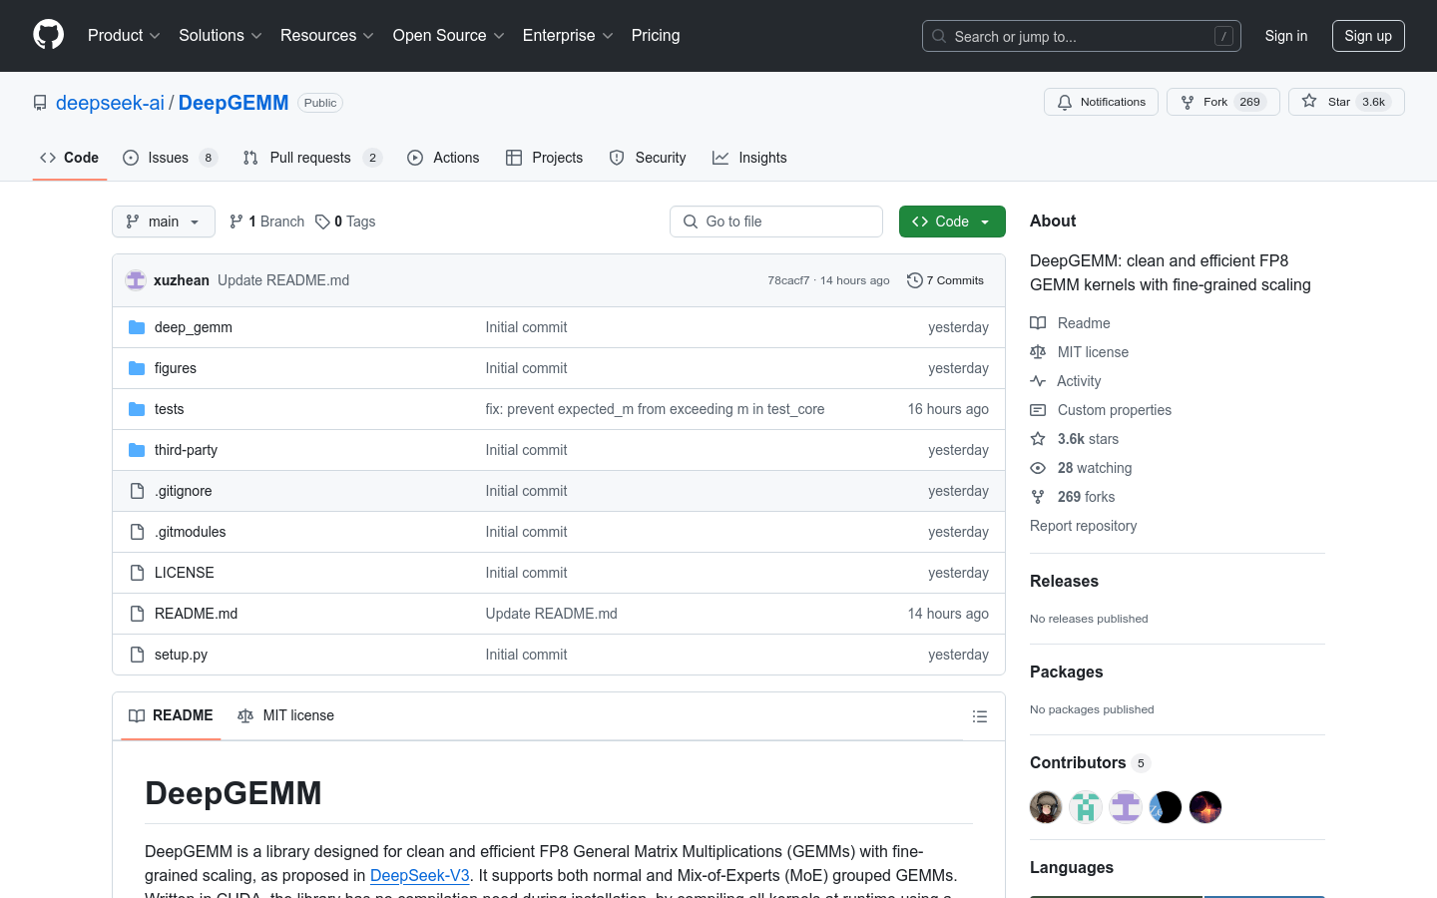The image size is (1437, 898).
Task: Open the Releases heading link
Action: (1064, 581)
